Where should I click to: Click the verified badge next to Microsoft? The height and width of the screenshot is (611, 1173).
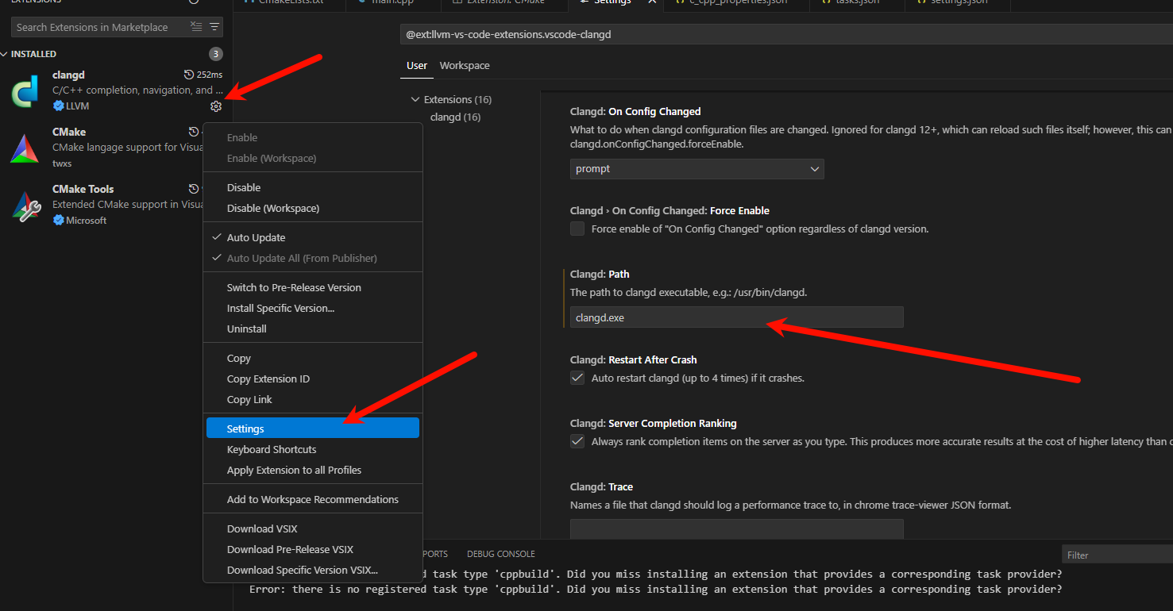[58, 220]
